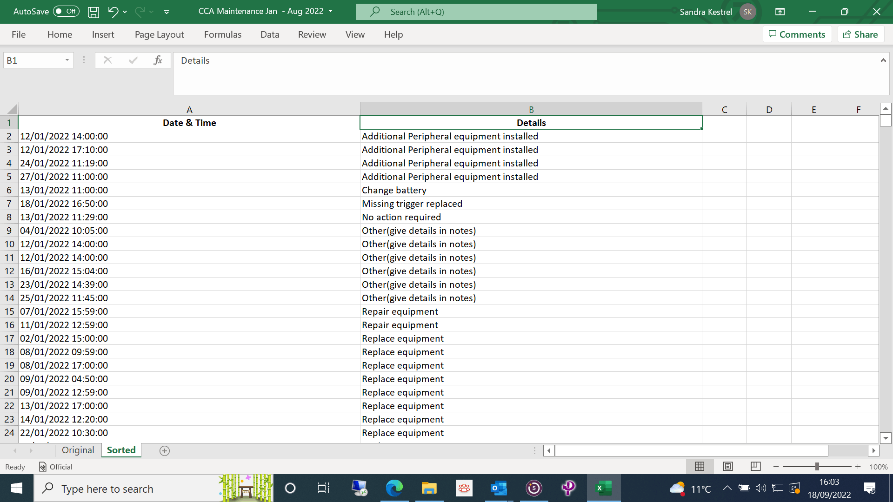893x502 pixels.
Task: Add a new sheet with plus icon
Action: pos(165,450)
